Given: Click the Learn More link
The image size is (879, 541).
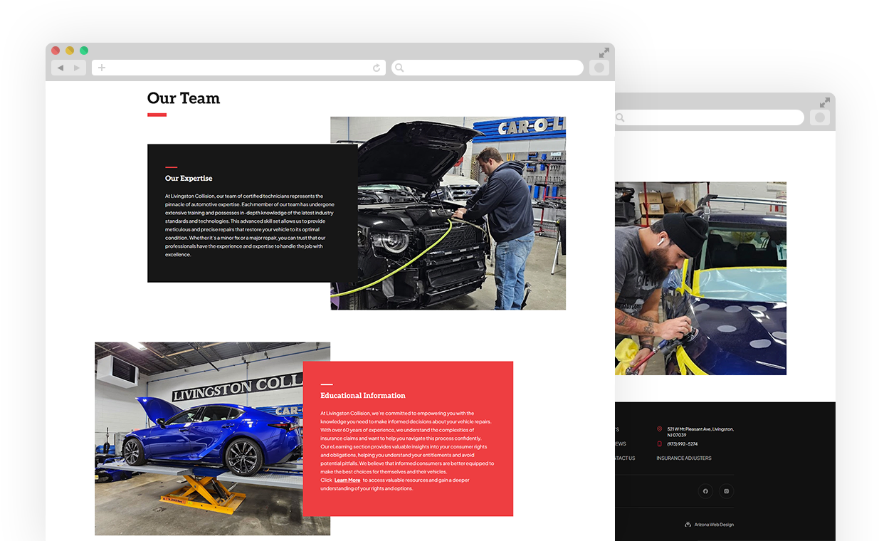Looking at the screenshot, I should point(347,480).
